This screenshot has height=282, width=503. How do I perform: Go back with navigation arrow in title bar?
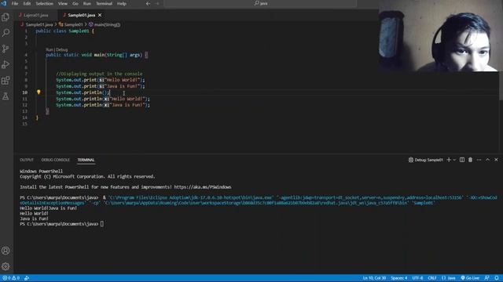tap(148, 3)
